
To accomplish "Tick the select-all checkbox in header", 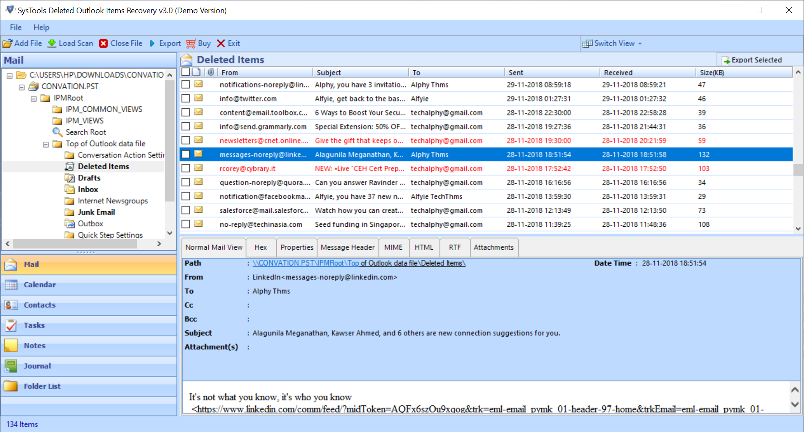I will click(x=186, y=72).
